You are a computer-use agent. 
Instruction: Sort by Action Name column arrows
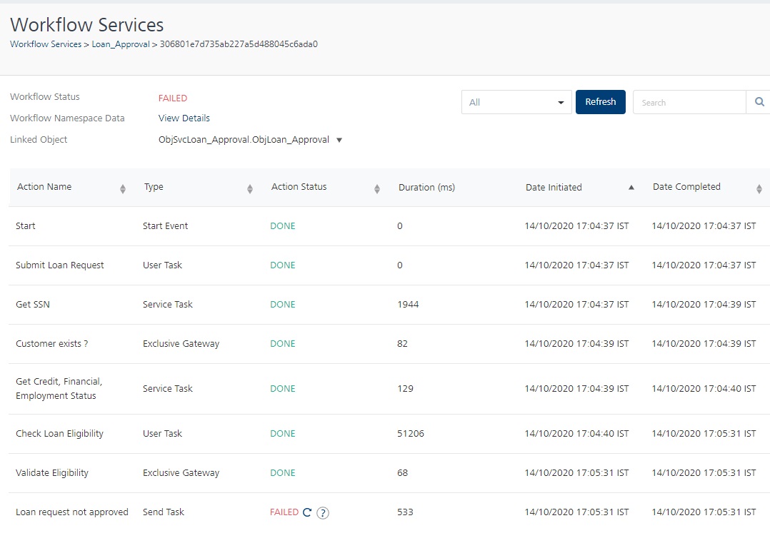point(123,188)
